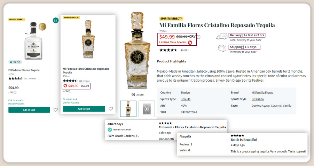Click the Limited Time Special tag icon
The height and width of the screenshot is (166, 314).
[x=190, y=43]
